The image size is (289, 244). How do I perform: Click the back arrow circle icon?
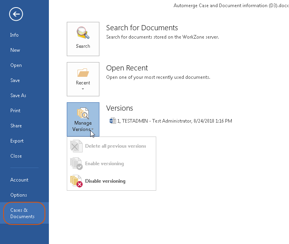pos(16,15)
